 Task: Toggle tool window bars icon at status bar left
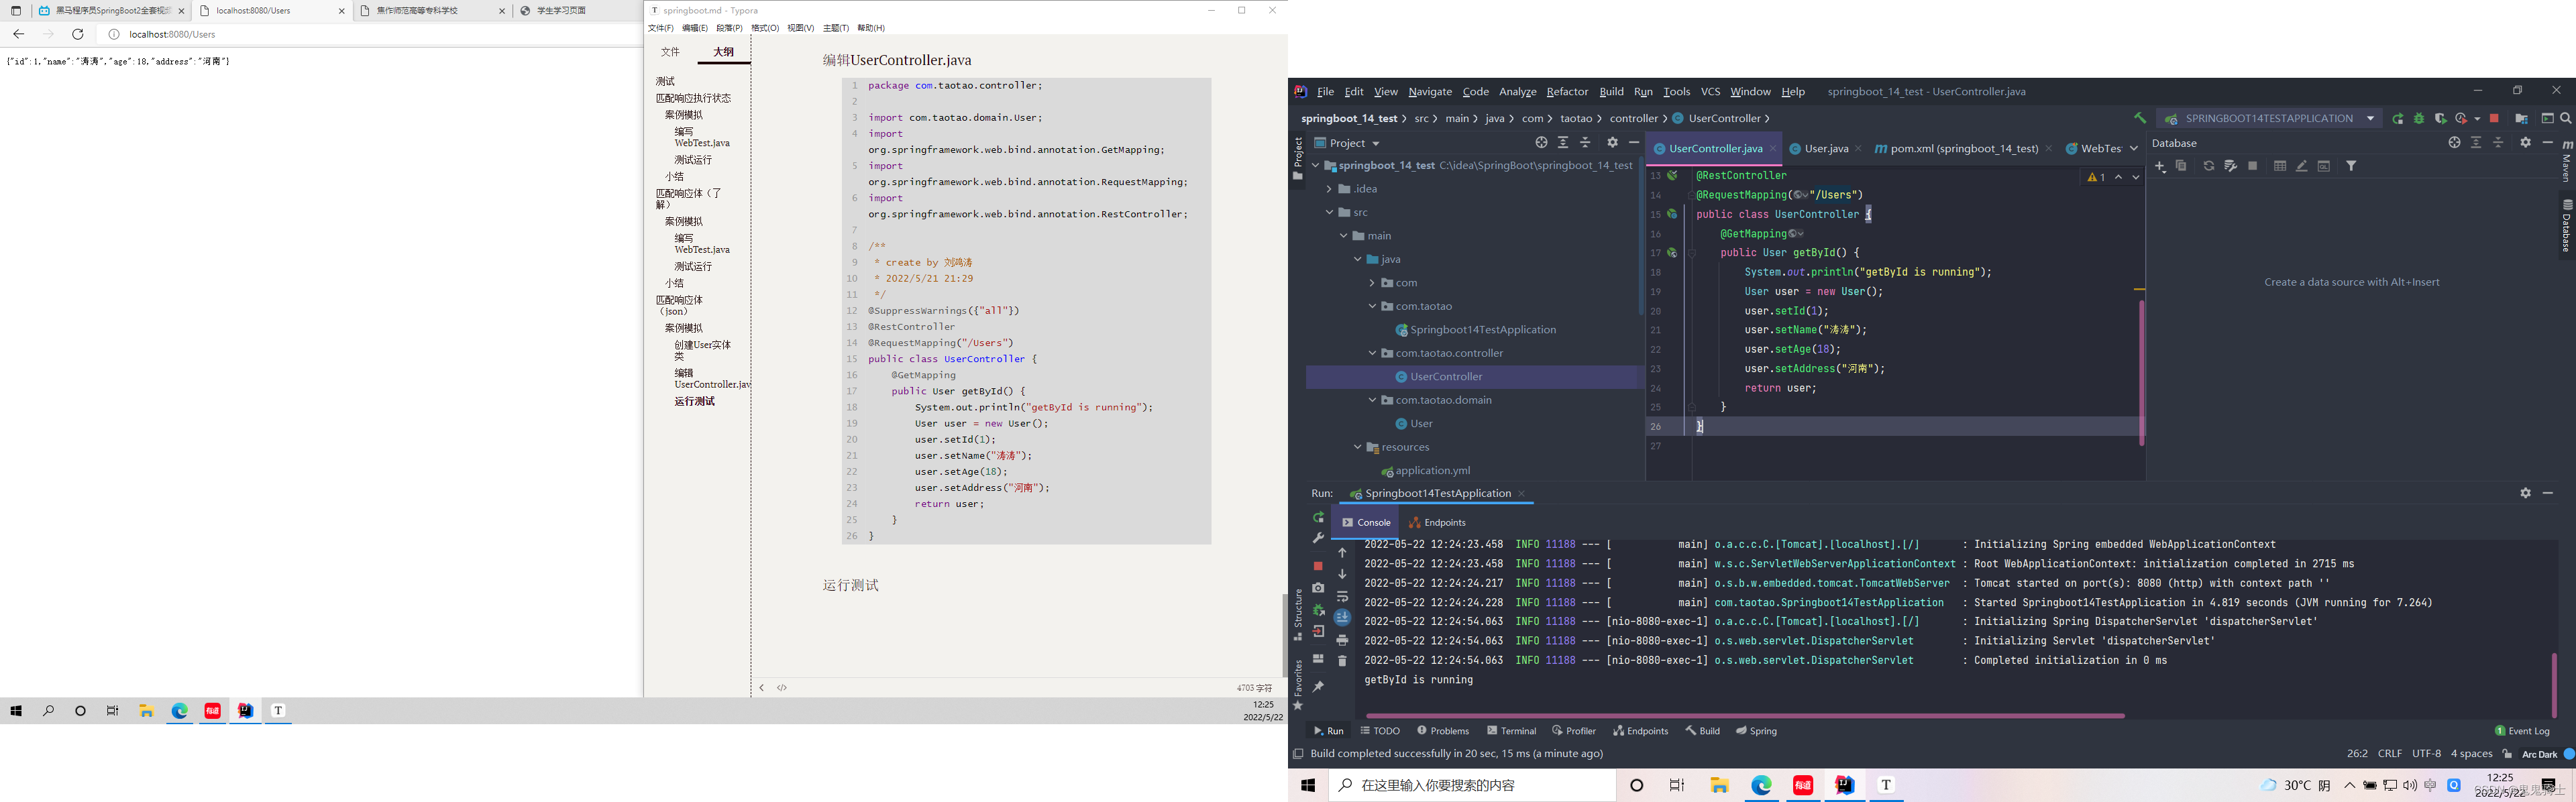click(1298, 754)
